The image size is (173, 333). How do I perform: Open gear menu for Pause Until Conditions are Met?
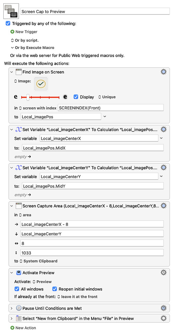coord(163,308)
